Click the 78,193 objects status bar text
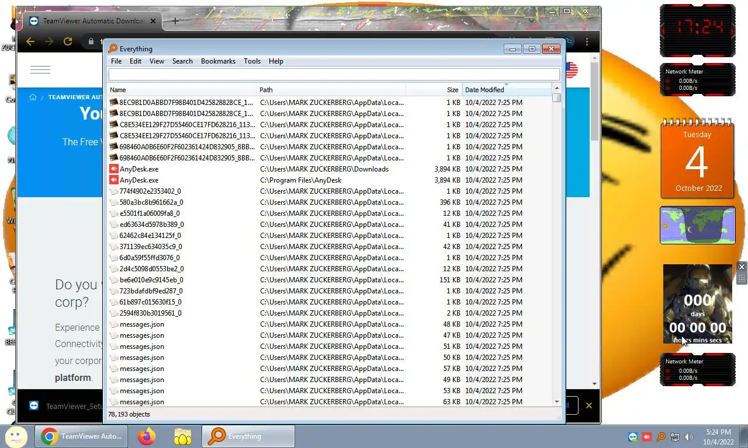 [129, 414]
